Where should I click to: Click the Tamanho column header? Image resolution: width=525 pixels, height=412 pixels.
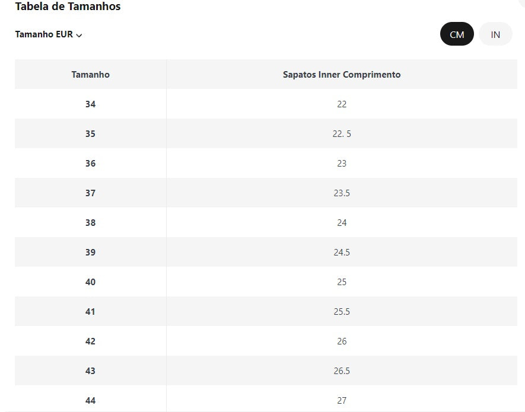coord(90,75)
